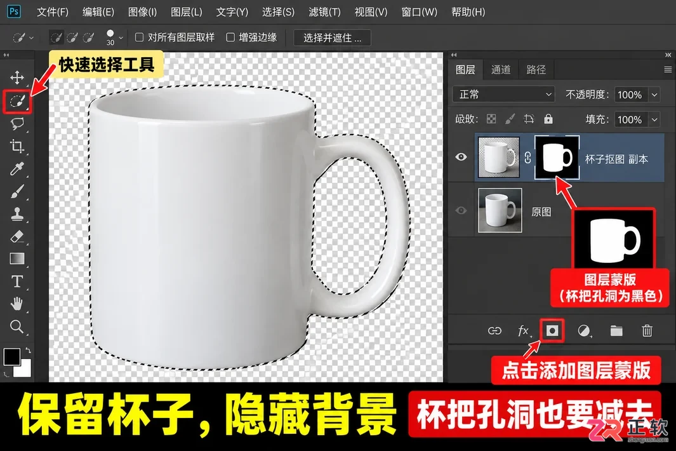Reset default foreground and background colors

[6, 375]
